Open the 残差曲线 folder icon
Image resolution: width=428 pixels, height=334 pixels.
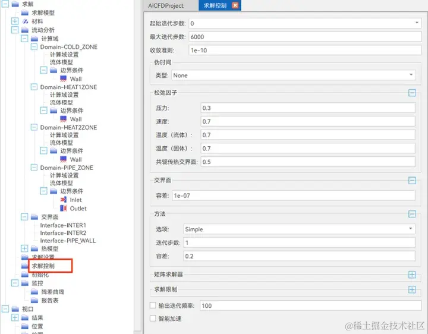click(x=34, y=292)
